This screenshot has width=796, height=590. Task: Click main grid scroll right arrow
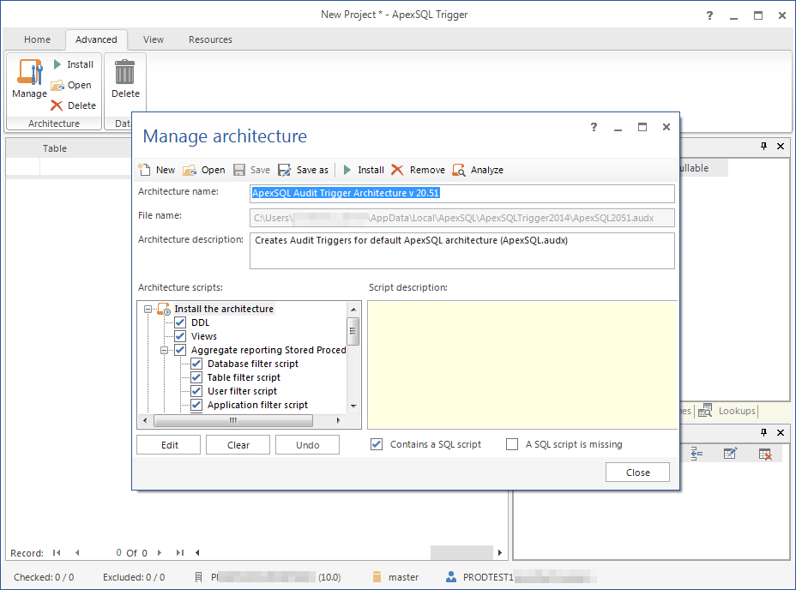point(500,552)
